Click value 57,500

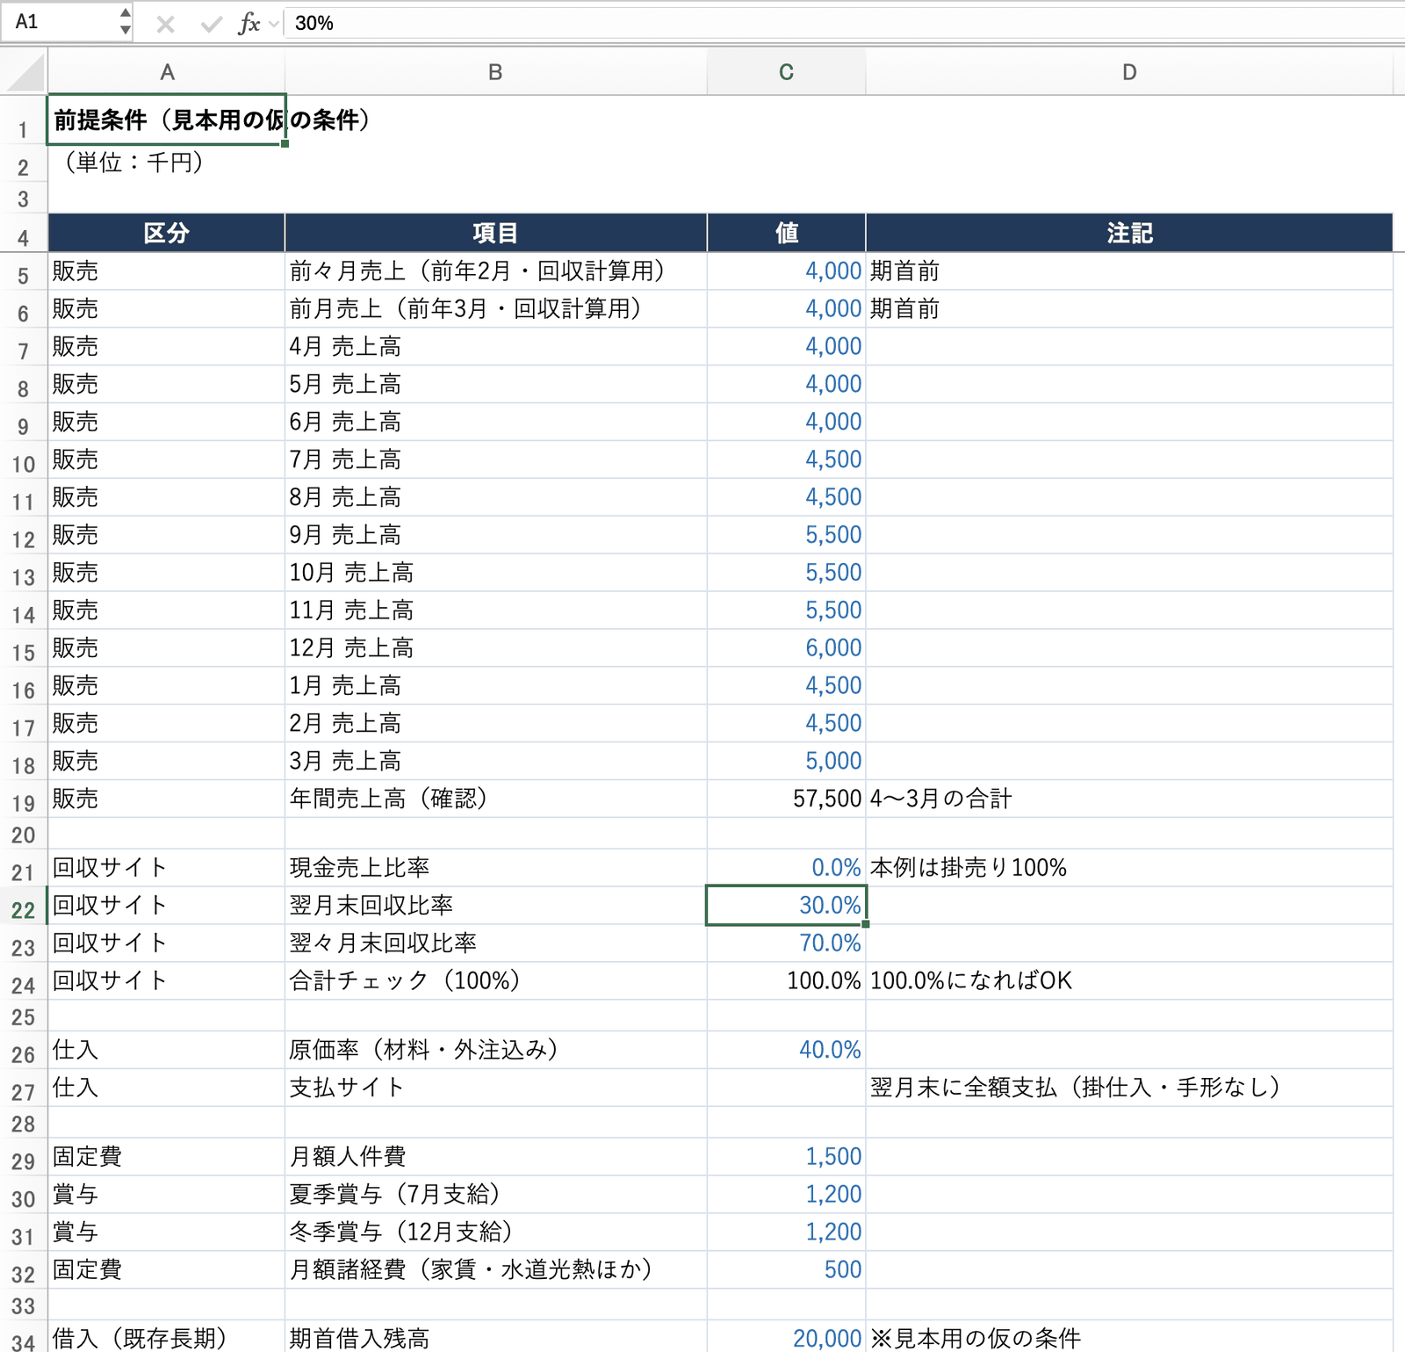786,799
